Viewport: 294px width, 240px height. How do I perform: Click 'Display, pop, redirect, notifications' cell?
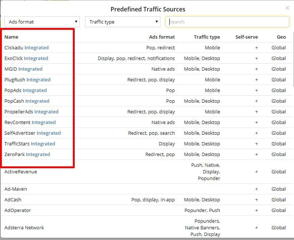coord(136,59)
